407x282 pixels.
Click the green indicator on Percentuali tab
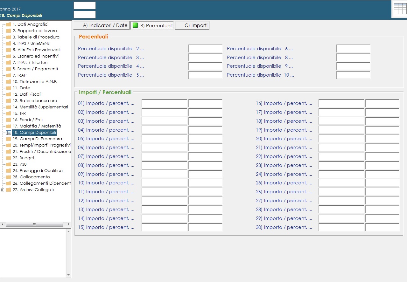pyautogui.click(x=135, y=25)
